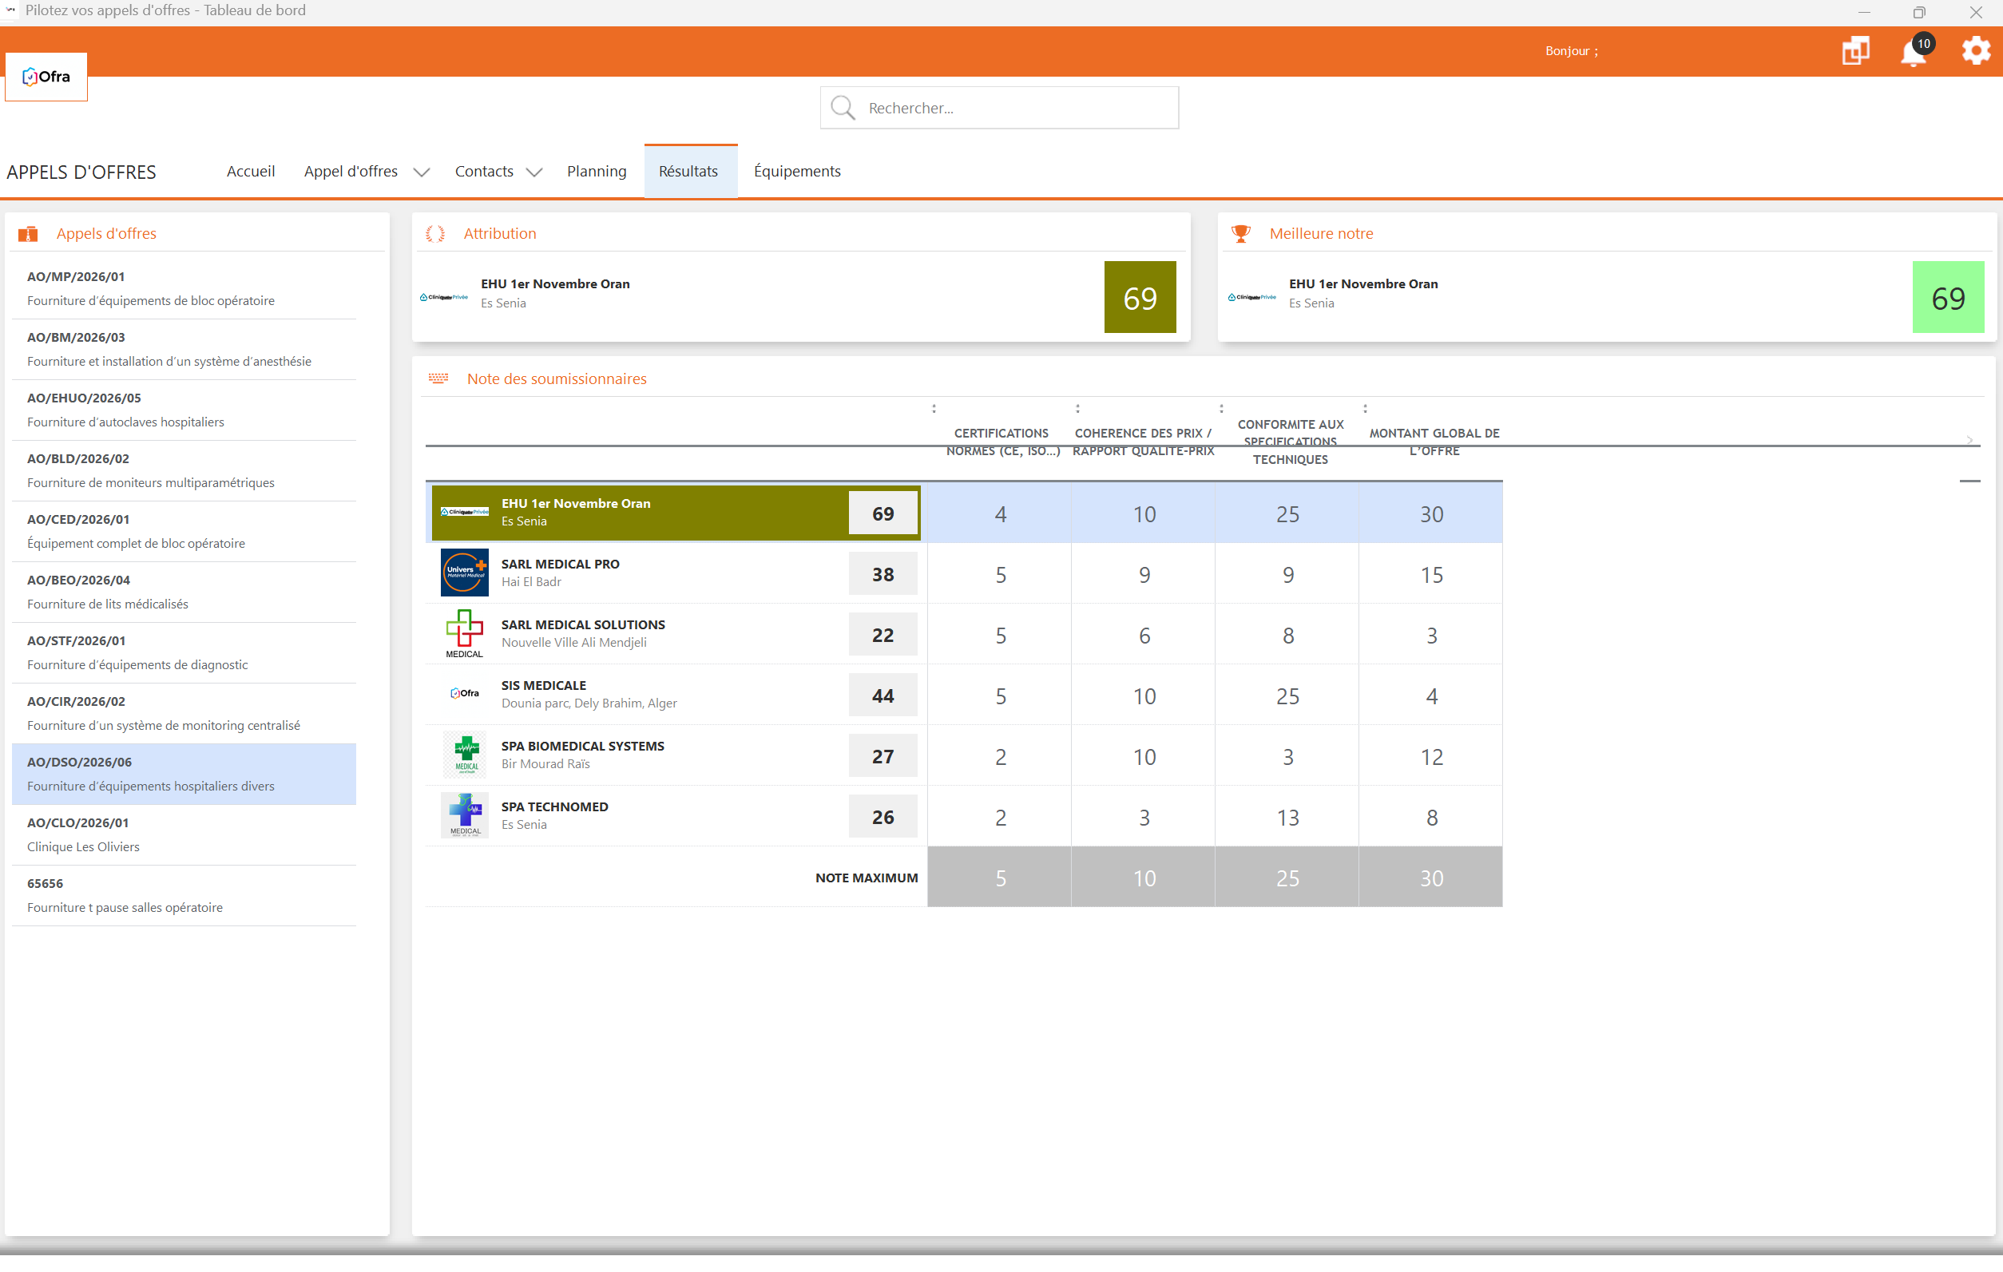Click the search magnifier icon
2003x1272 pixels.
pos(843,108)
